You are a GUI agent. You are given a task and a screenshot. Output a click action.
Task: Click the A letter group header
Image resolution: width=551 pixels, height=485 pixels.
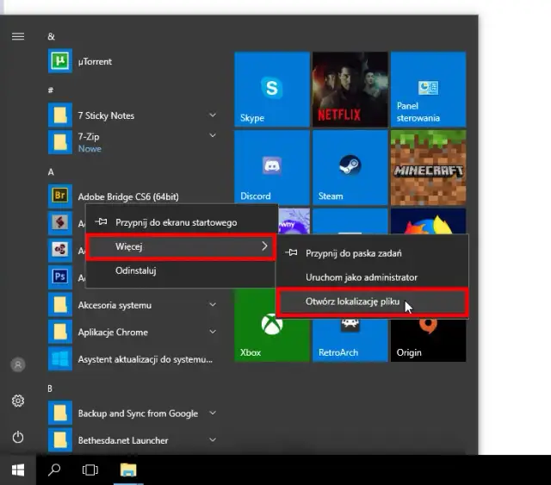coord(51,172)
